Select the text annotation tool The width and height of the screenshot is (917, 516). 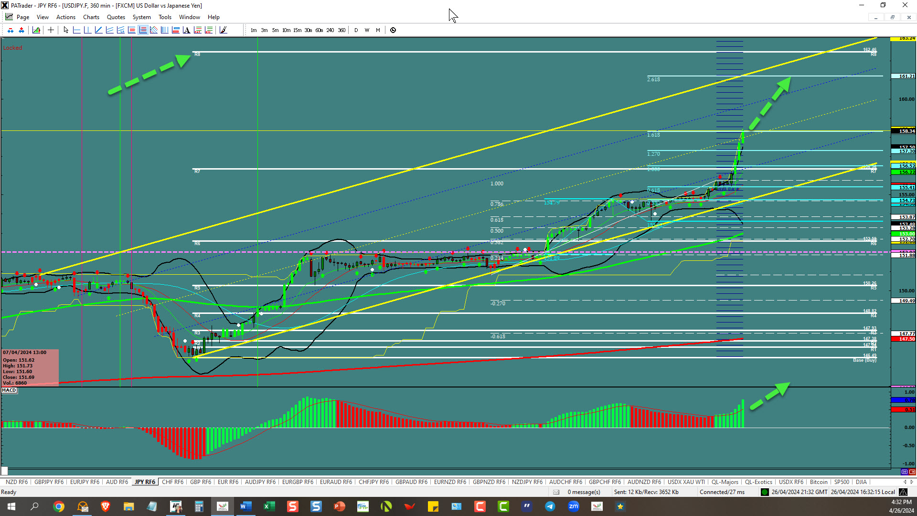(x=187, y=30)
